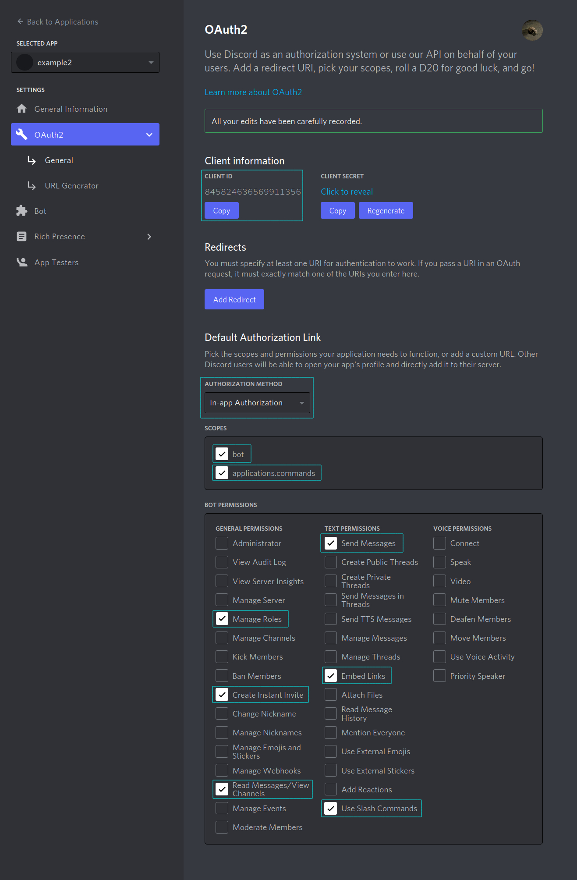
Task: Click the sub-item arrow icon beside URL Generator
Action: (x=32, y=185)
